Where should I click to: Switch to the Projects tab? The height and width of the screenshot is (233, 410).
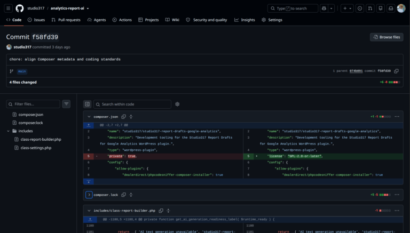click(148, 20)
